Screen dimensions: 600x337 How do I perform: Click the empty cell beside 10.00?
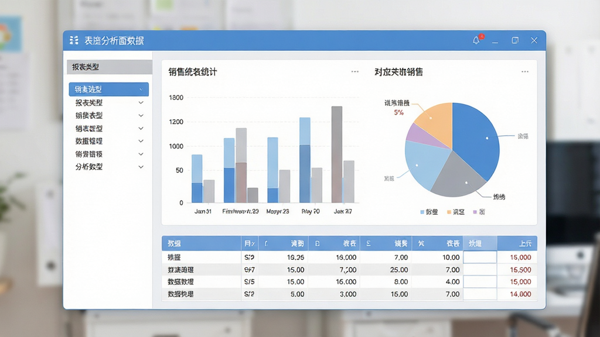coord(480,257)
